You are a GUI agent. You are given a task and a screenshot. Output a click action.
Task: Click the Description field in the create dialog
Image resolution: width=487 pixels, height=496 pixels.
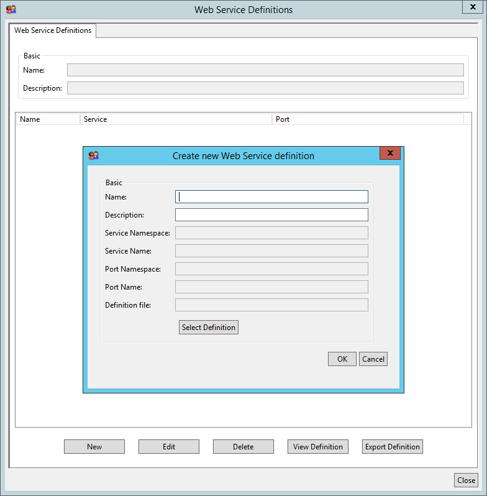[x=271, y=215]
